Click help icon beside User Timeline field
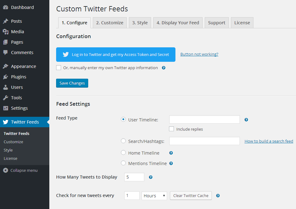Viewport: 296px width, 209px height. click(246, 120)
